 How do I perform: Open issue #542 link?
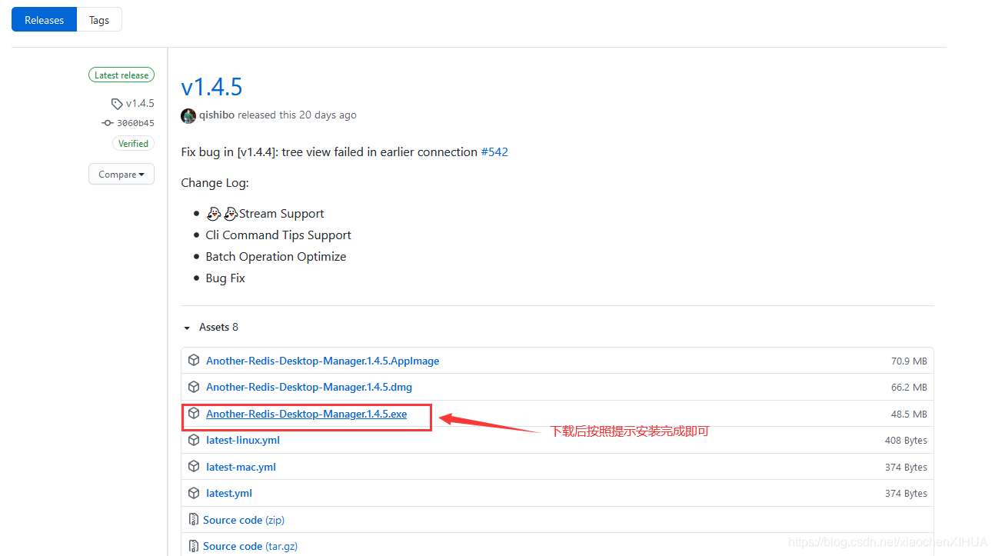pos(494,152)
